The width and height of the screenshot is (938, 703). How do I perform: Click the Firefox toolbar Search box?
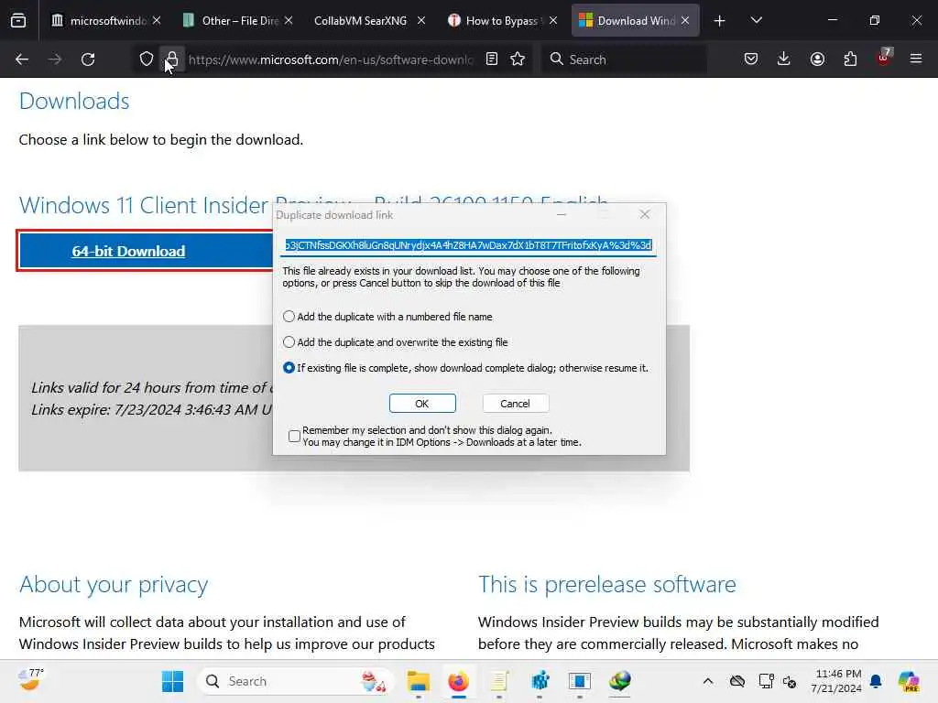coord(624,59)
